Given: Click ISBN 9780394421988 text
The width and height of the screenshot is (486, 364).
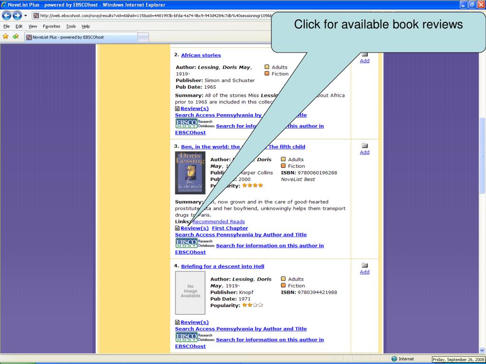Looking at the screenshot, I should point(308,292).
